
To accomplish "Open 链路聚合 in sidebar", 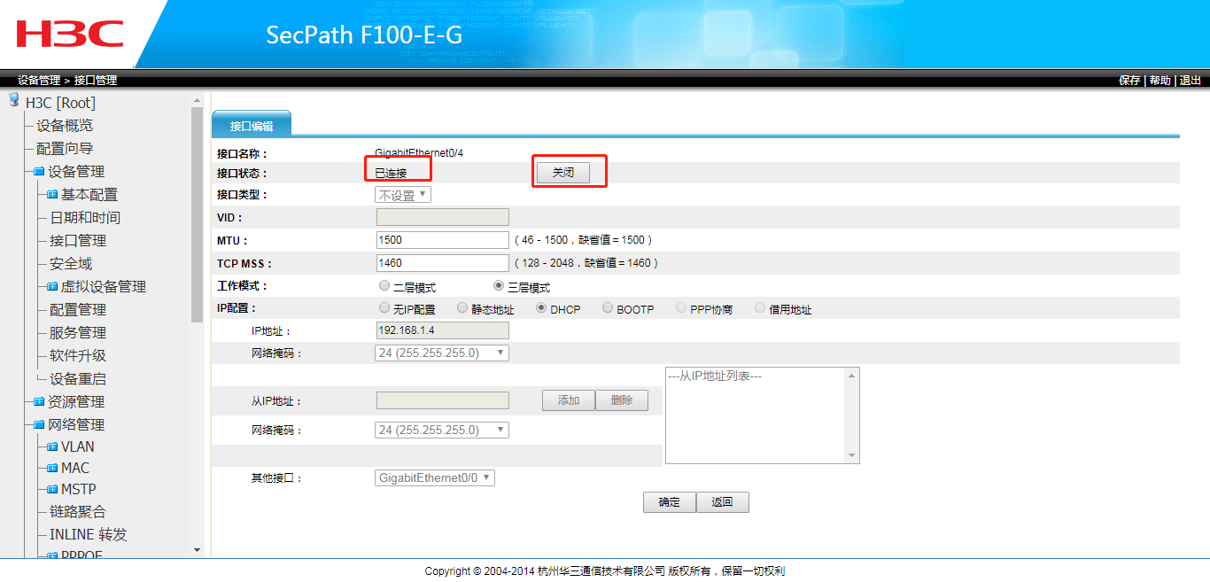I will click(x=78, y=512).
